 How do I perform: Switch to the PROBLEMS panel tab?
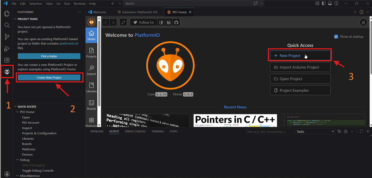coord(97,132)
